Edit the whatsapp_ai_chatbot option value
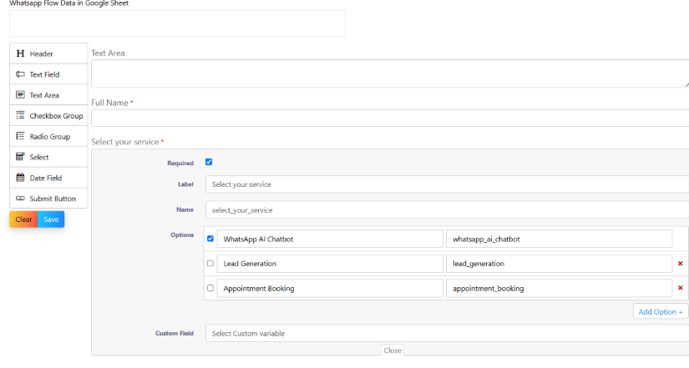 click(x=559, y=239)
